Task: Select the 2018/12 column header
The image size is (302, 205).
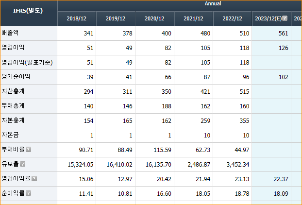Action: click(77, 18)
